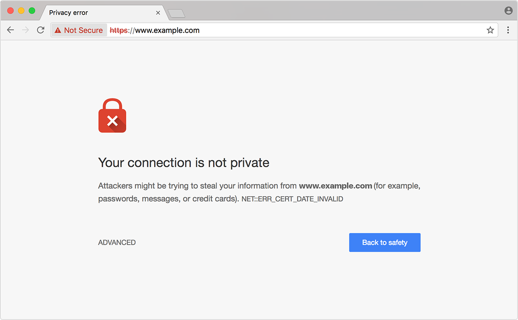518x320 pixels.
Task: Reload the page with refresh icon
Action: point(40,30)
